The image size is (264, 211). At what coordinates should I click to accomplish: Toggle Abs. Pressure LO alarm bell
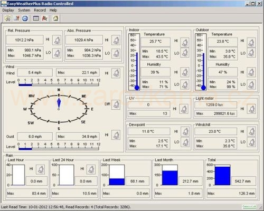point(116,53)
